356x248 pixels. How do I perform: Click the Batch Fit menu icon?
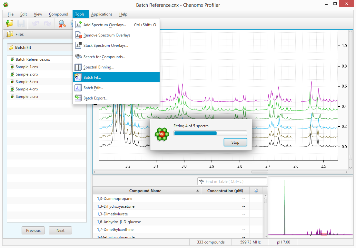pos(78,77)
